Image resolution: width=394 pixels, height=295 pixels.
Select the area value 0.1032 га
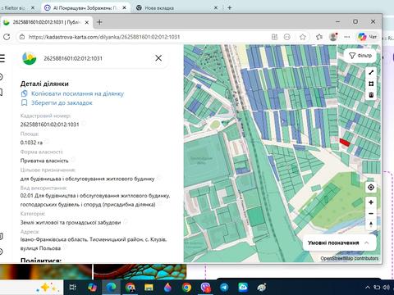[x=31, y=143]
